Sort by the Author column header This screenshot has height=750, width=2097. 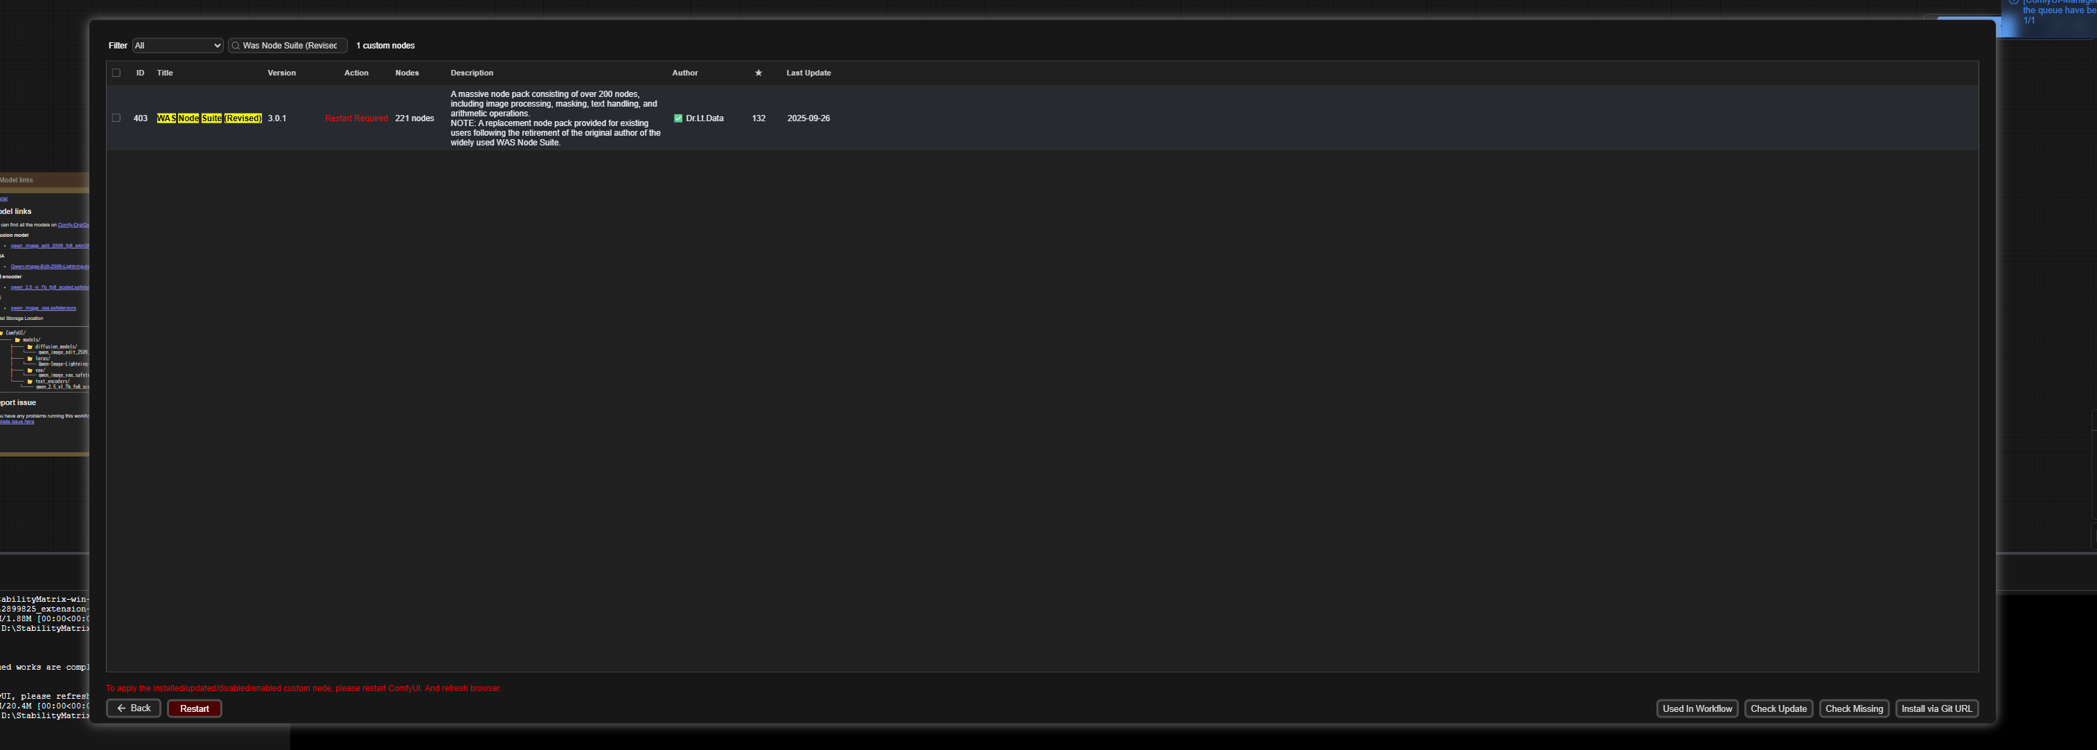point(684,73)
